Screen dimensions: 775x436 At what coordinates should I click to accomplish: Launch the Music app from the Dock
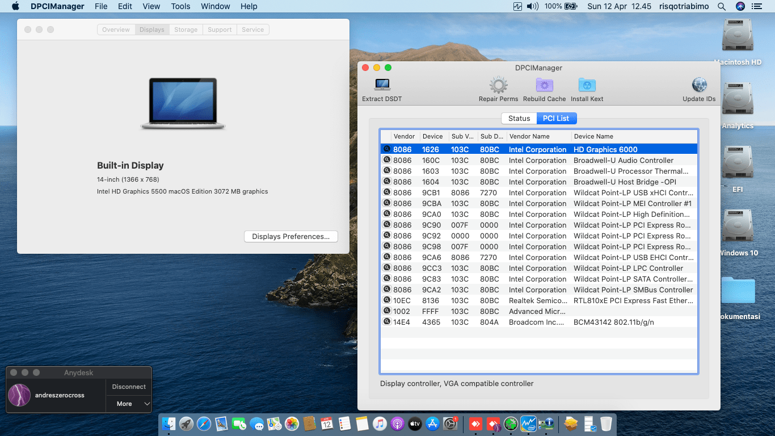[380, 424]
